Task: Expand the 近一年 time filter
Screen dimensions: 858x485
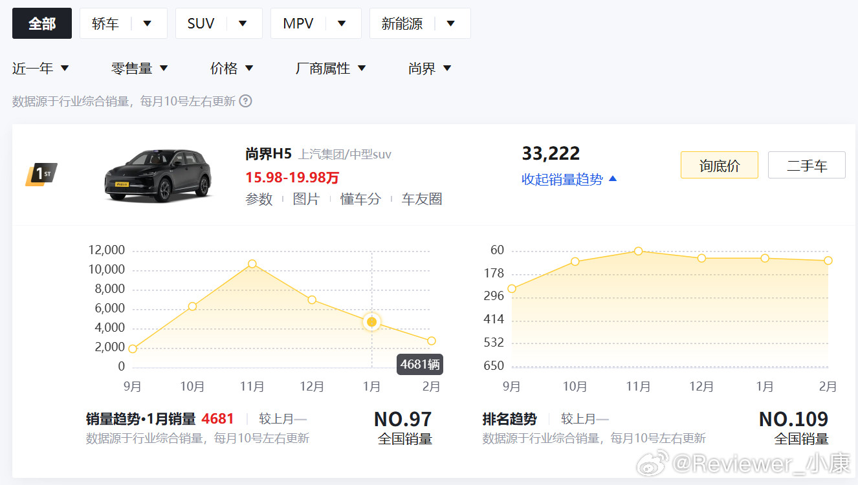Action: pyautogui.click(x=41, y=67)
